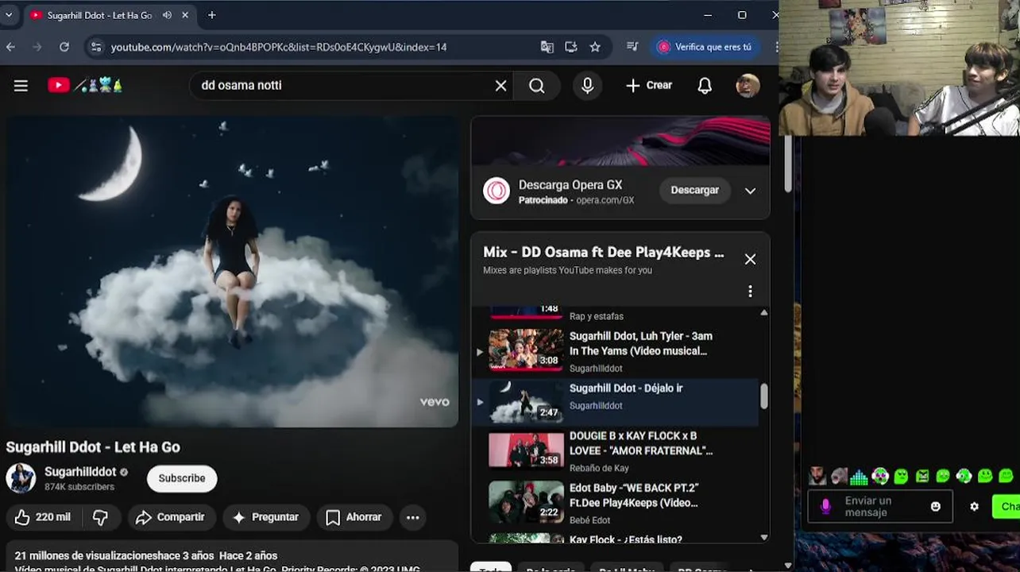
Task: Select Sugarhill Ddot - Déjalo ir playlist item
Action: coord(616,402)
